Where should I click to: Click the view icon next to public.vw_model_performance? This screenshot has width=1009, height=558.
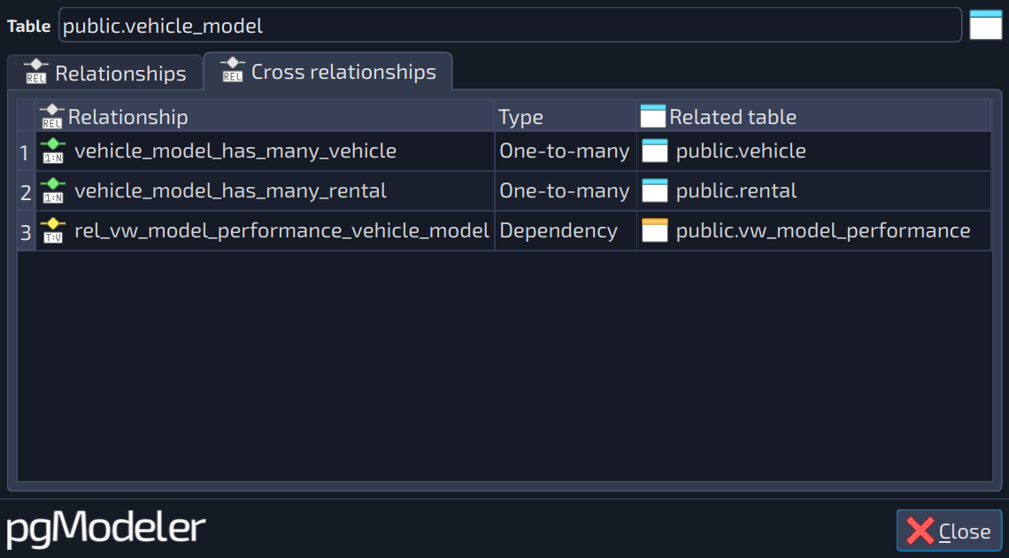point(655,231)
